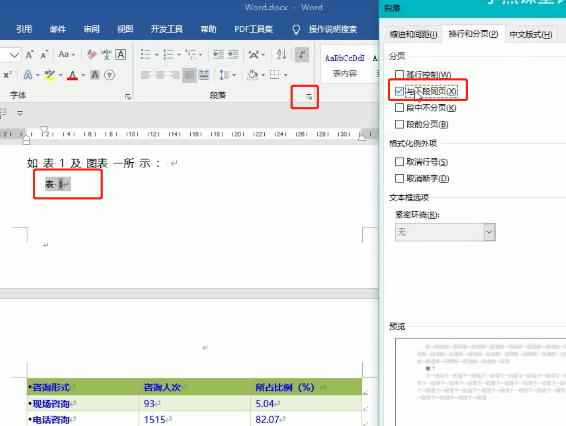
Task: Enable the 取消断字(D) checkbox
Action: coord(399,178)
